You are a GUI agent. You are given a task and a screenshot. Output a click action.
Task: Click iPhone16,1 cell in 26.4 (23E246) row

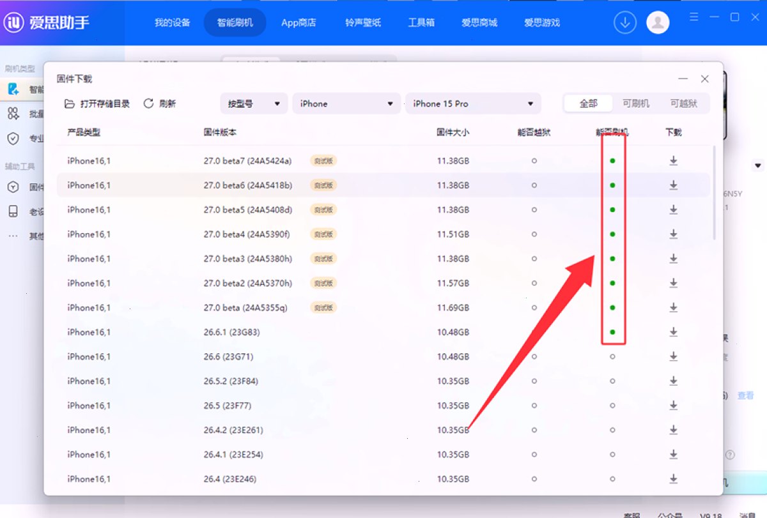click(x=89, y=479)
